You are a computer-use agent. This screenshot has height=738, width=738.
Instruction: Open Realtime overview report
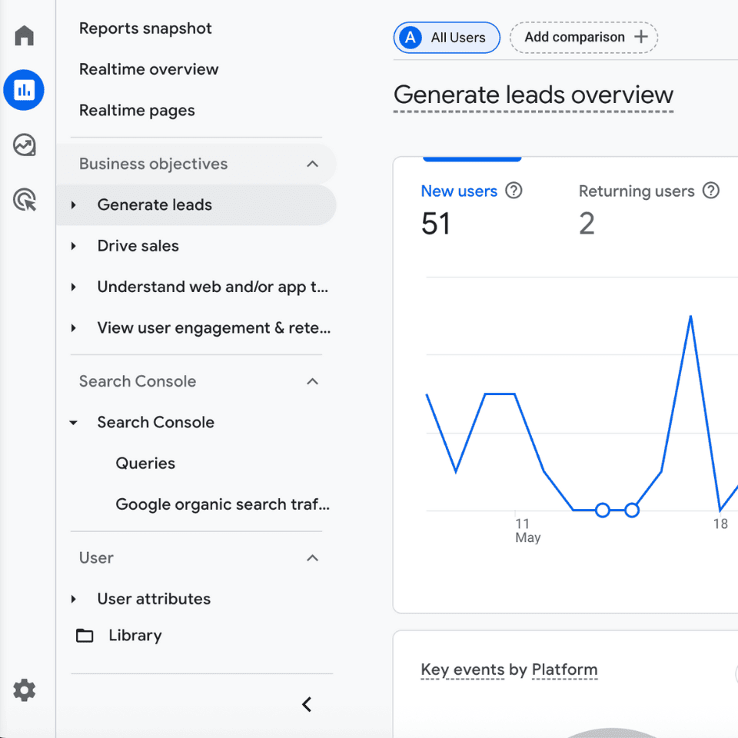point(148,69)
